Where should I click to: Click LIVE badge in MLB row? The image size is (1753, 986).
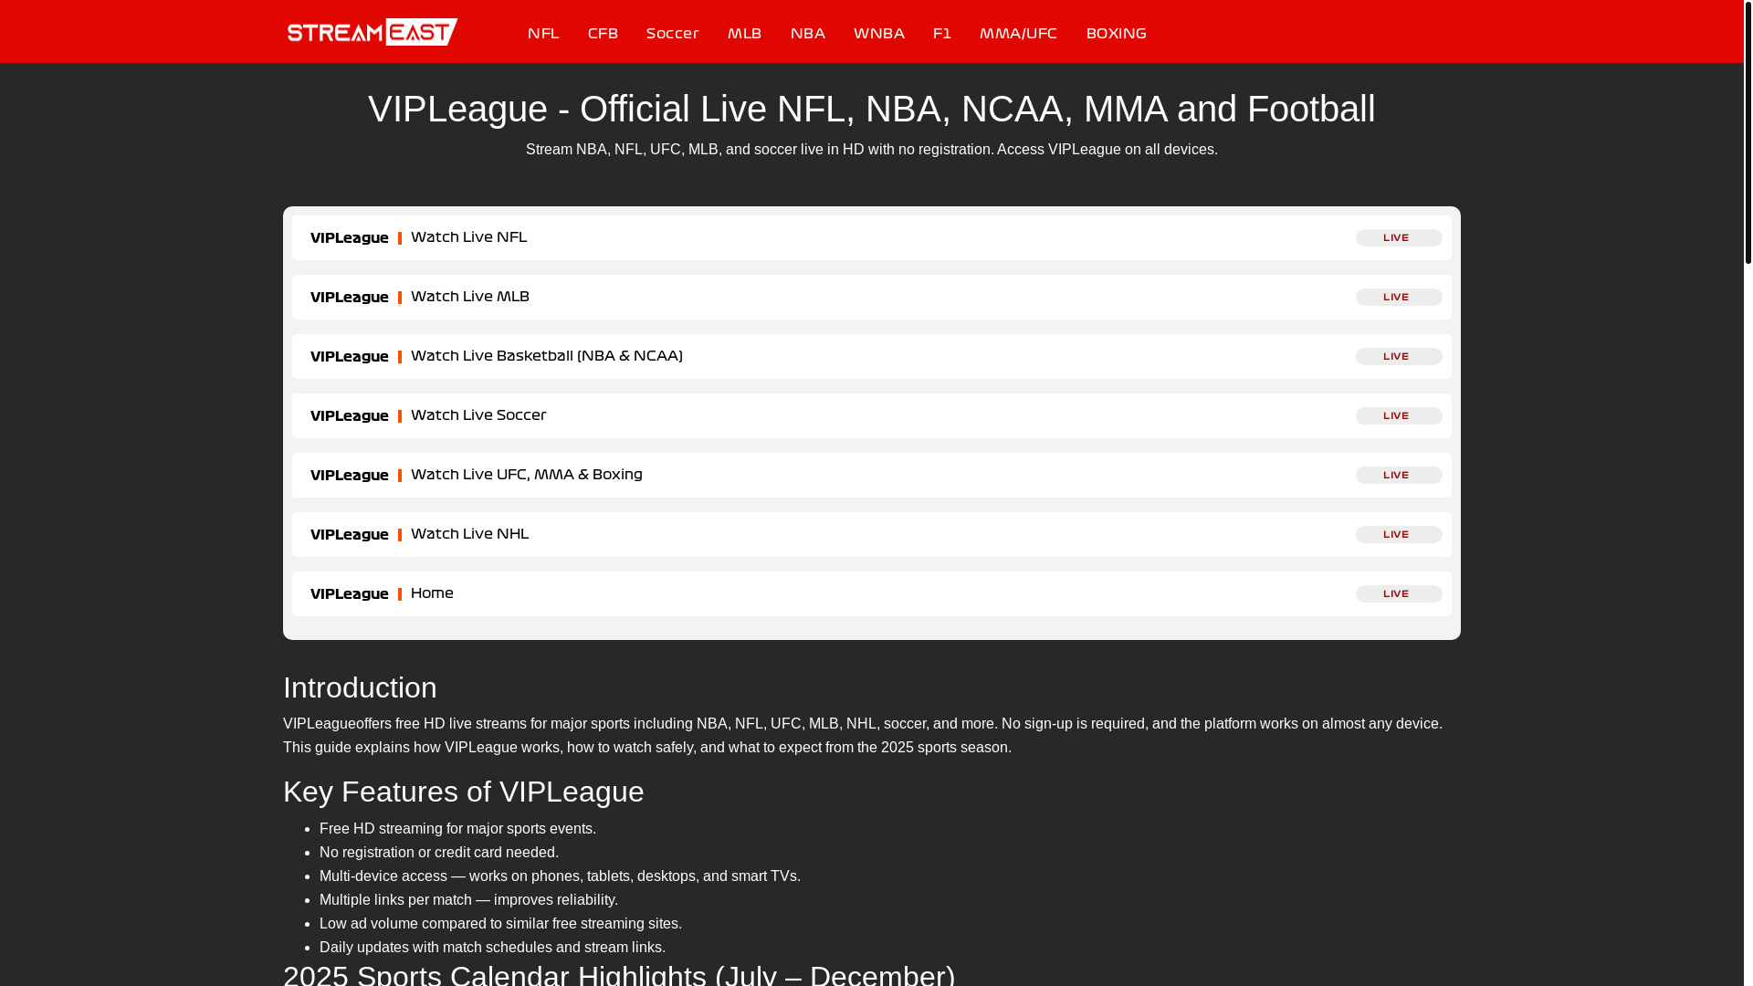point(1399,297)
